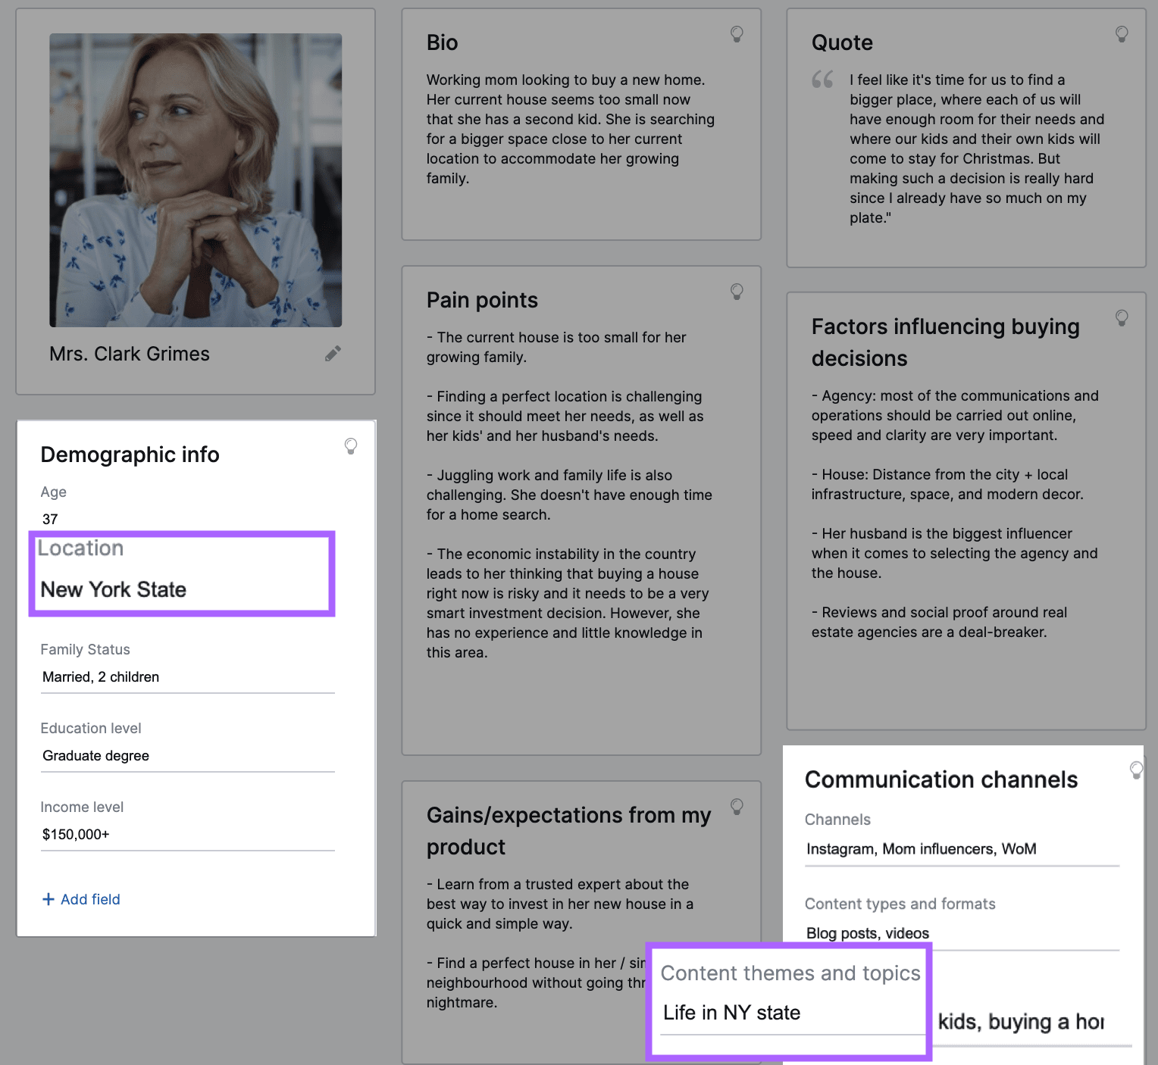Click the persona profile photo

[x=196, y=179]
